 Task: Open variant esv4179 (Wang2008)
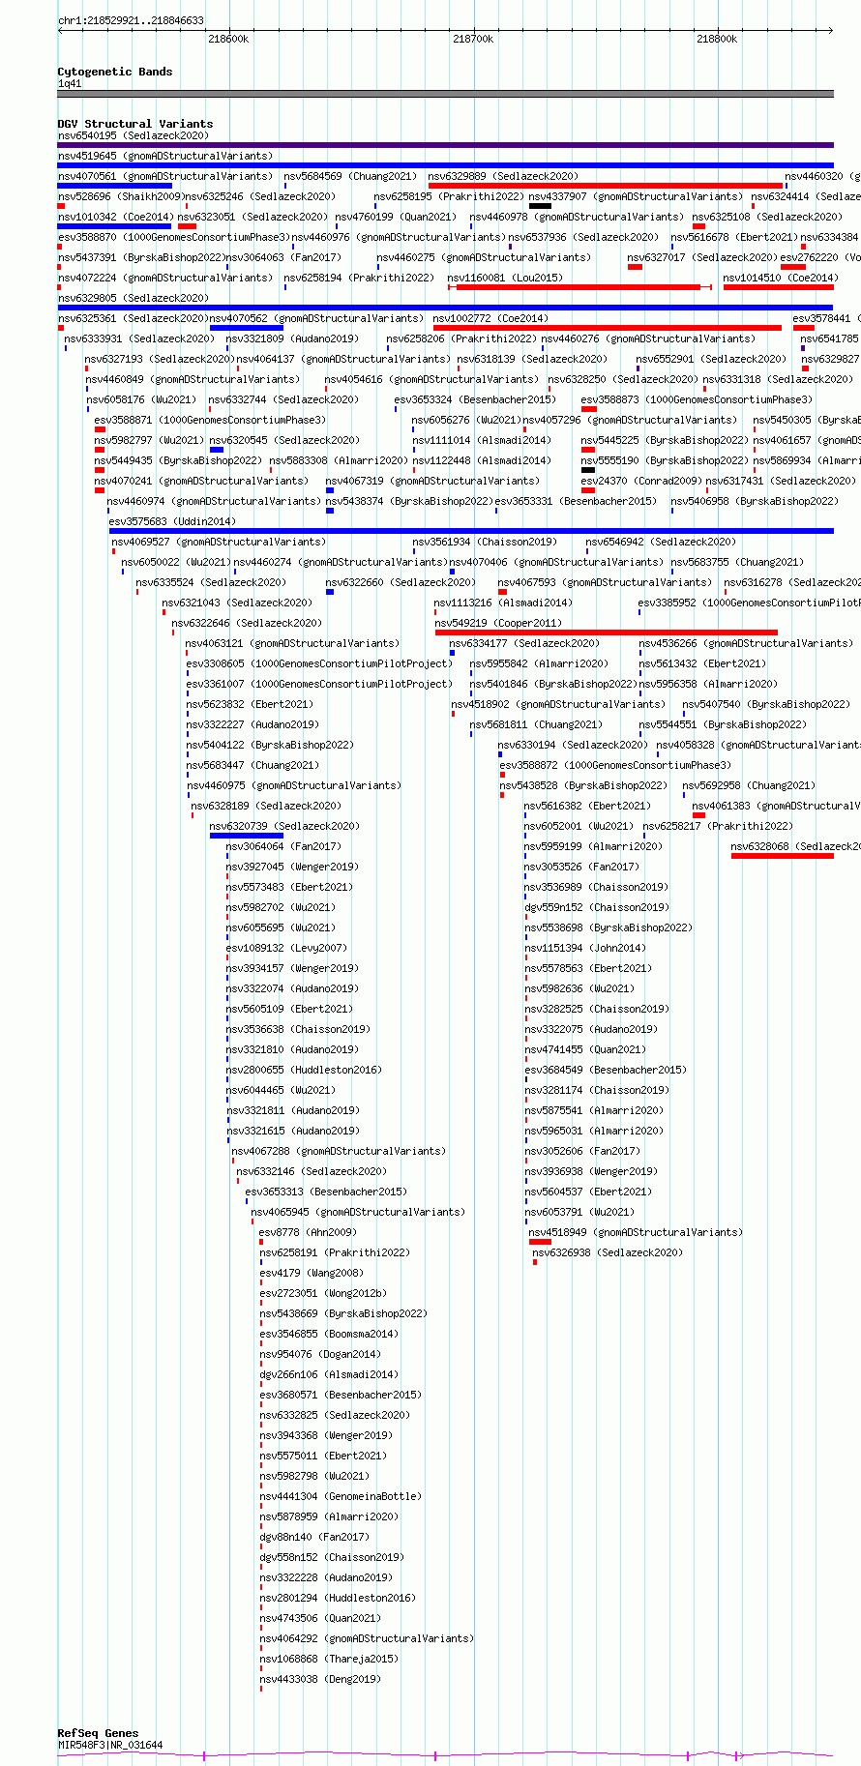pyautogui.click(x=312, y=1273)
